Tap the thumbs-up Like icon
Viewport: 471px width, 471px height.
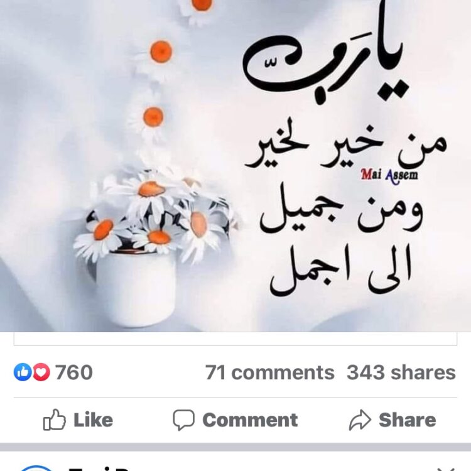pos(55,420)
